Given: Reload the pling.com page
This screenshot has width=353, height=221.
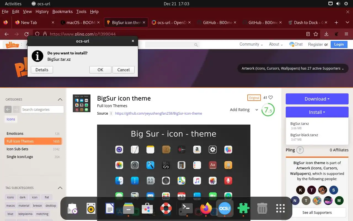Looking at the screenshot, I should pyautogui.click(x=26, y=34).
